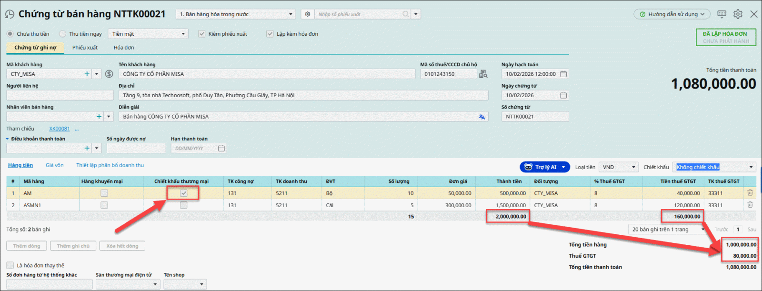Image resolution: width=762 pixels, height=291 pixels.
Task: Delete row AM using trash icon
Action: (x=750, y=193)
